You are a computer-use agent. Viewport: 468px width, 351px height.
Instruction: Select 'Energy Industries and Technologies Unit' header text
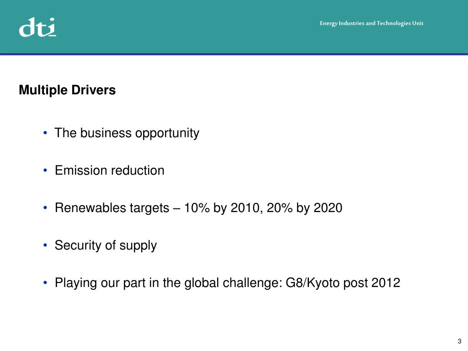pos(371,23)
